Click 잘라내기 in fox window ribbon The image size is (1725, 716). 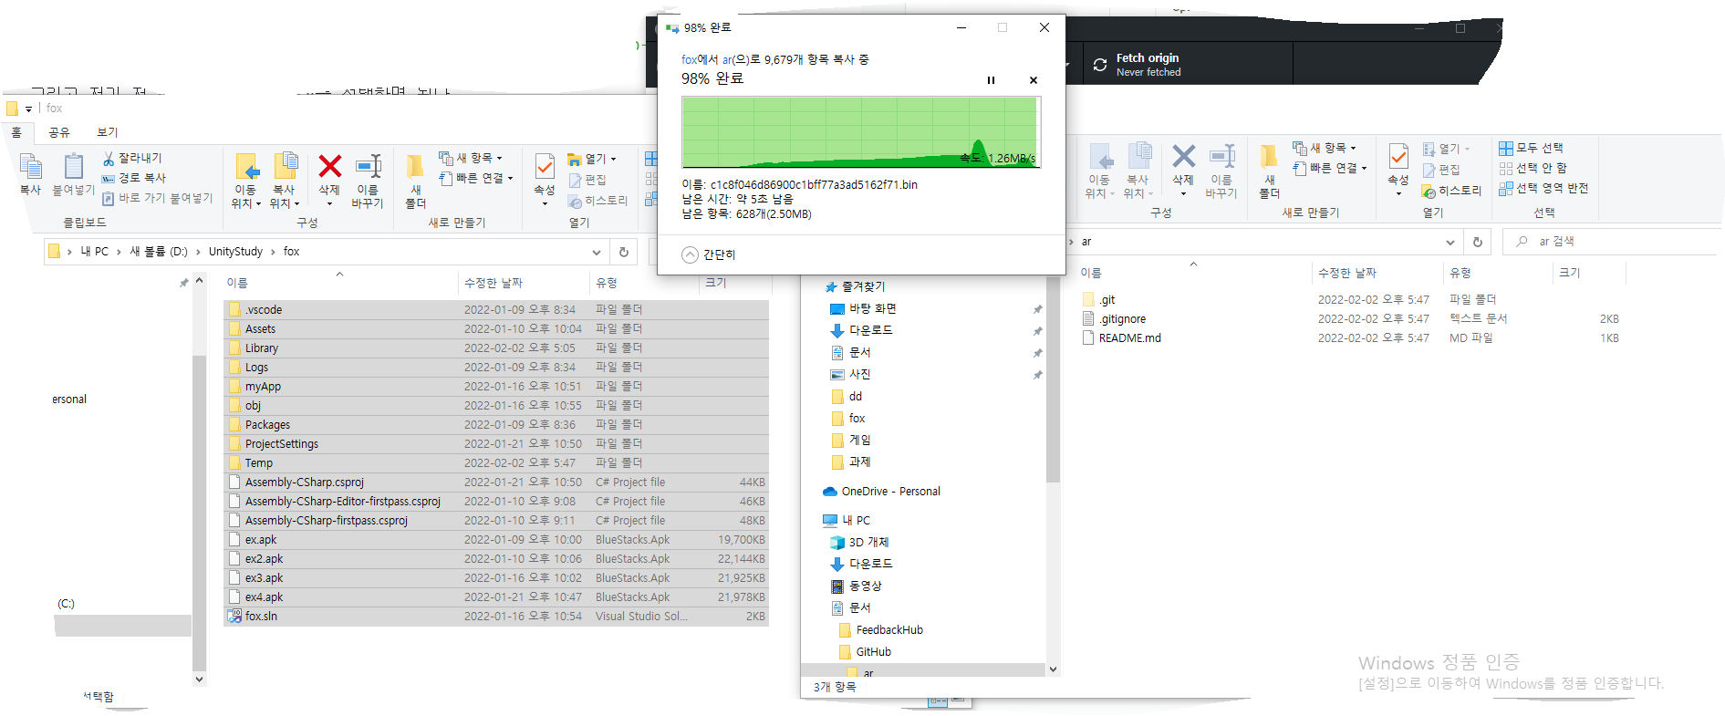[132, 158]
